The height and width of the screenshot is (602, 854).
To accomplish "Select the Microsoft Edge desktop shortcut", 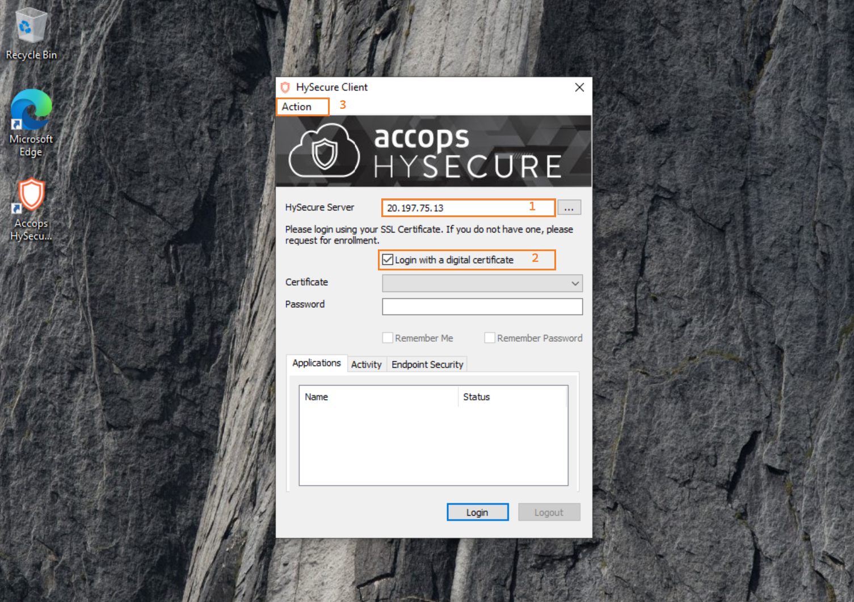I will click(x=31, y=123).
